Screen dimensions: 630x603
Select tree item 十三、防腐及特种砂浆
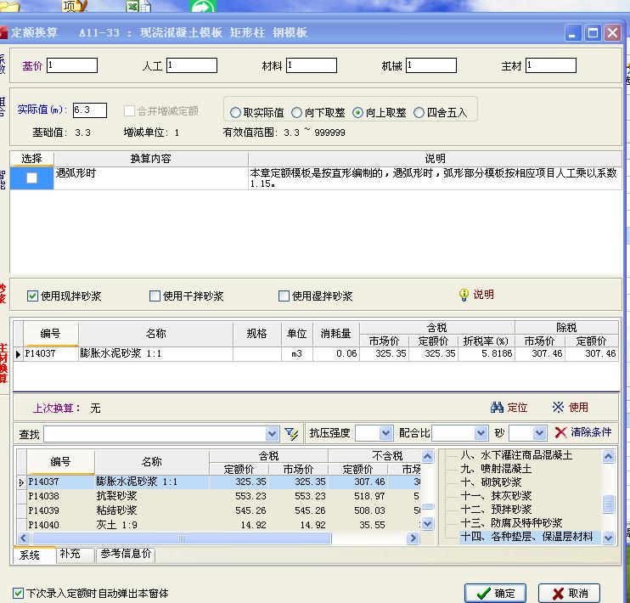pos(511,522)
